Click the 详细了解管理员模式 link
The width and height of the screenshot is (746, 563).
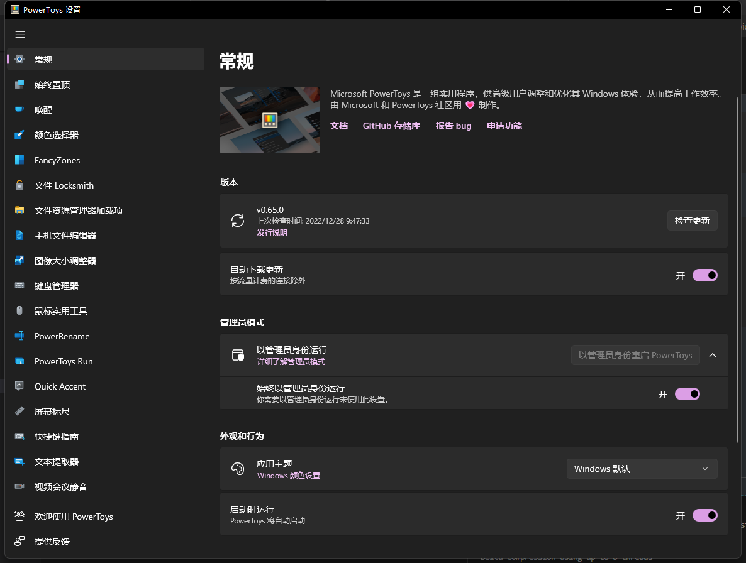coord(291,362)
